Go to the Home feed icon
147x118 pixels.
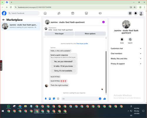tap(45, 13)
